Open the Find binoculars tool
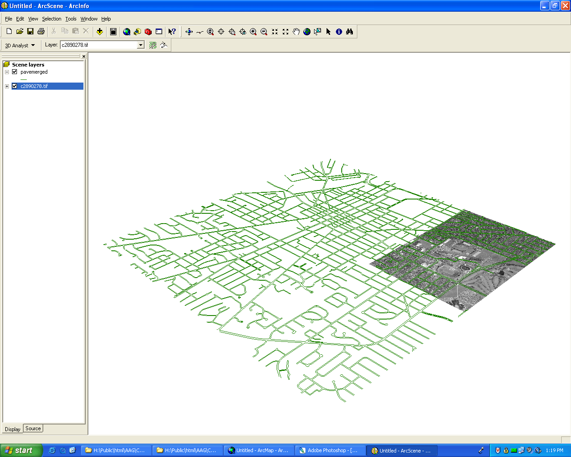This screenshot has width=571, height=457. [x=350, y=32]
